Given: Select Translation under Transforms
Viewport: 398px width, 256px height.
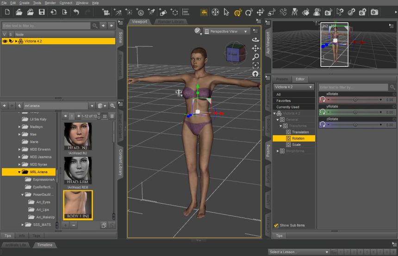Looking at the screenshot, I should (x=300, y=132).
